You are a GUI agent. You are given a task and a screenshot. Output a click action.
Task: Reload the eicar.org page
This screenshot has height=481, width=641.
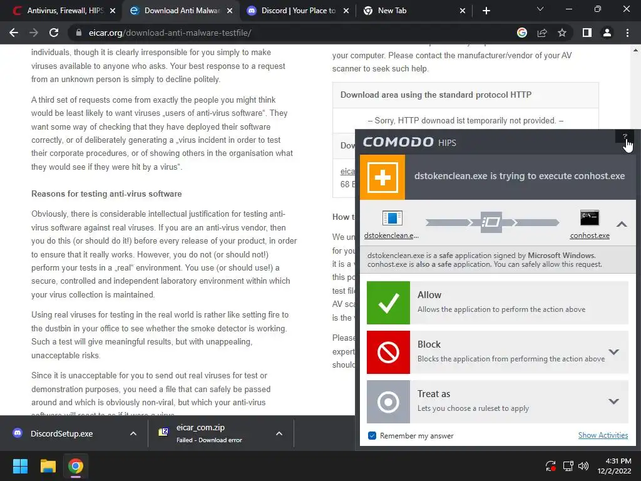pyautogui.click(x=54, y=33)
